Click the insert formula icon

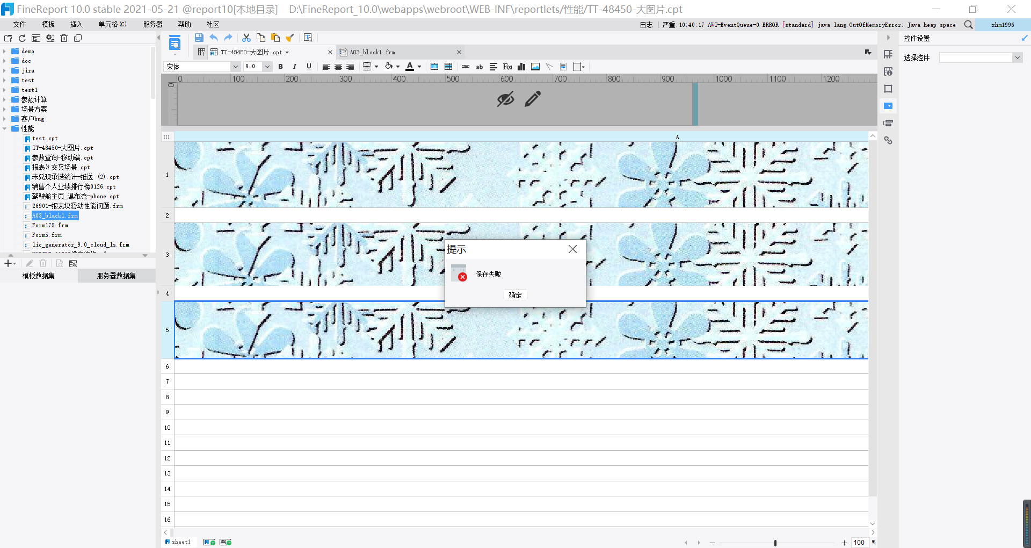click(507, 67)
